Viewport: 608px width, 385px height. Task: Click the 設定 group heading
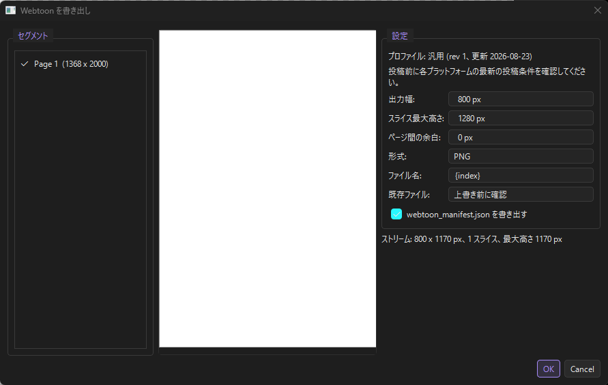click(x=400, y=35)
